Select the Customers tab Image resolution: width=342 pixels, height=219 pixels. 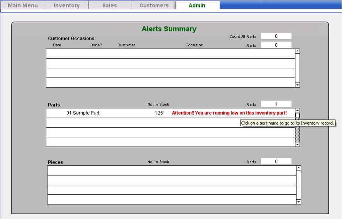(154, 5)
